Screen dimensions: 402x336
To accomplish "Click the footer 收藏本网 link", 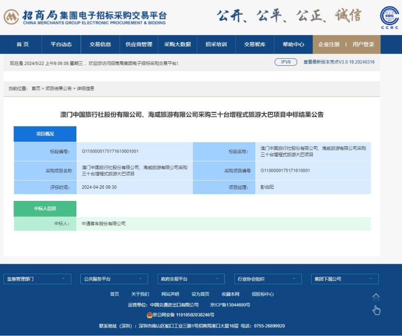I will 231,294.
